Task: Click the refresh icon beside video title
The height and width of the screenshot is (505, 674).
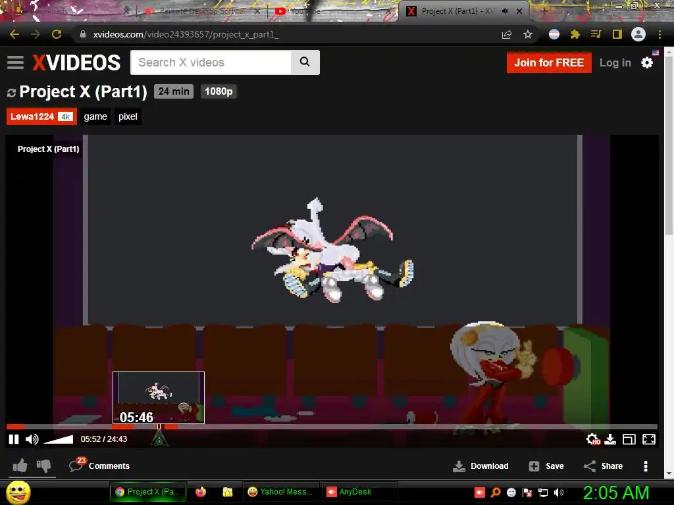Action: pos(12,92)
